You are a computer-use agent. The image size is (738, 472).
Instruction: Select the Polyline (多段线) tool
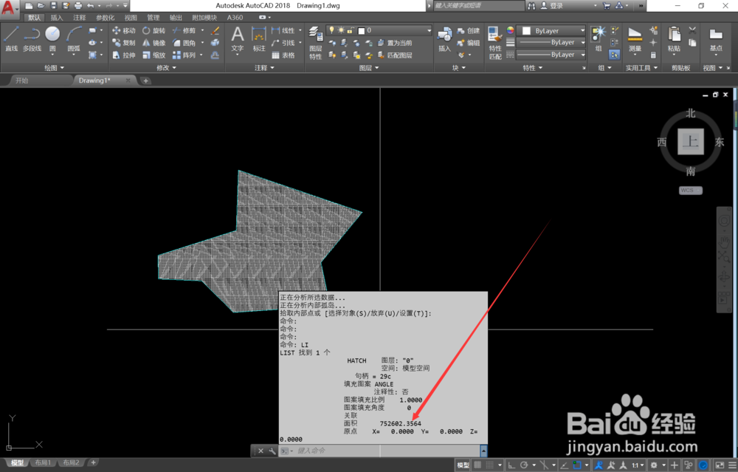[32, 38]
